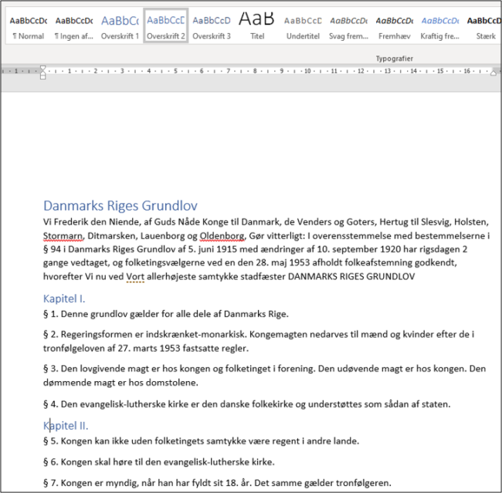The width and height of the screenshot is (502, 493).
Task: Apply the Undertitel style
Action: tap(303, 25)
